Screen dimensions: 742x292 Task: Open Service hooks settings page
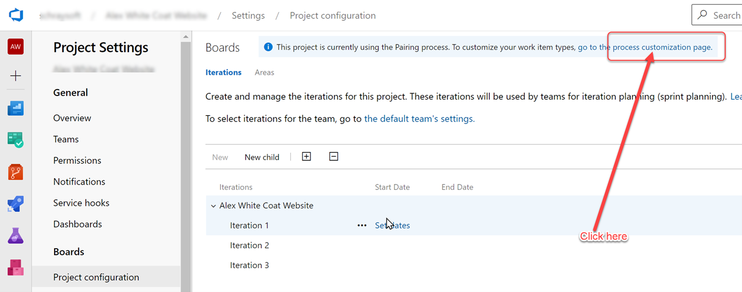pyautogui.click(x=81, y=203)
